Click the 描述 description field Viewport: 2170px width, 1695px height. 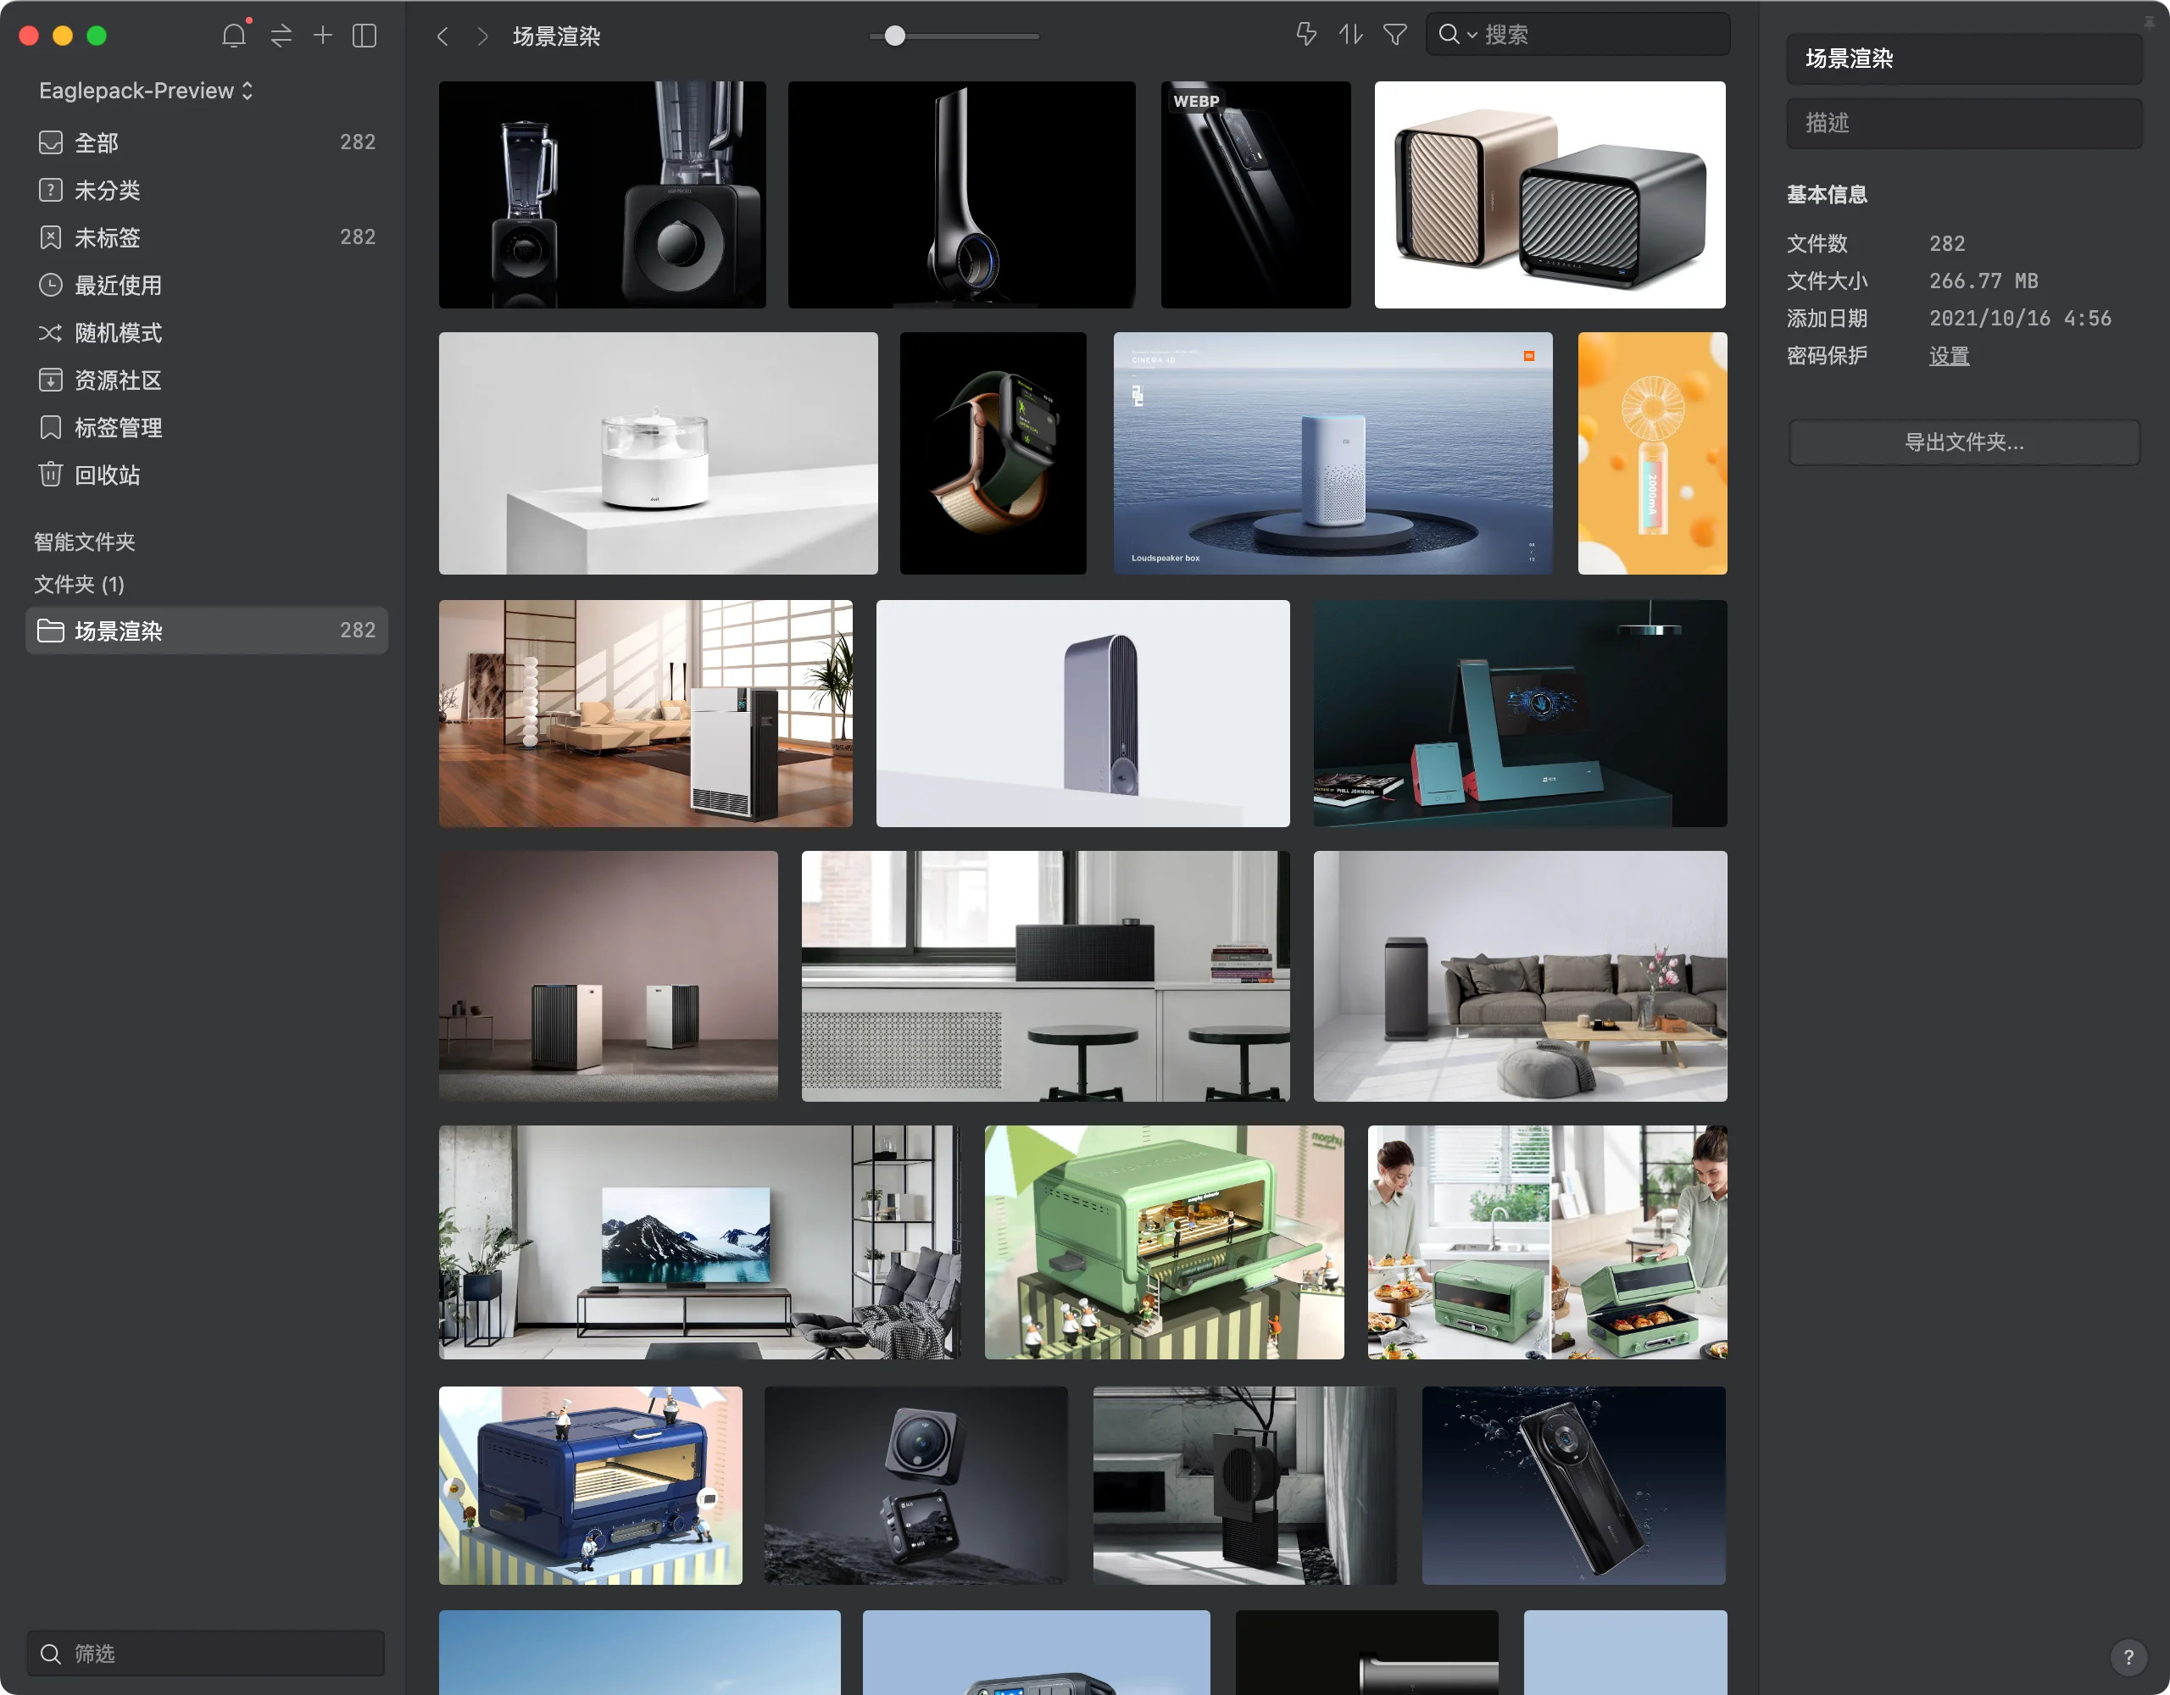[x=1963, y=123]
